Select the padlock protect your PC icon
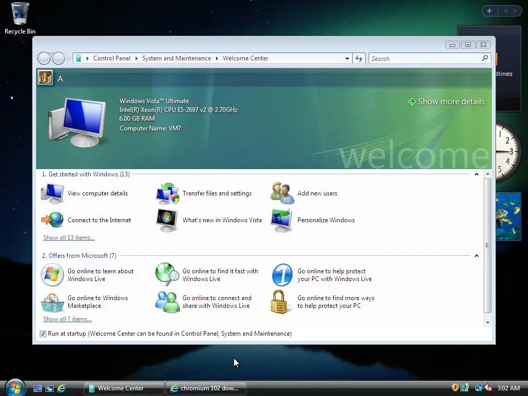 click(x=279, y=302)
